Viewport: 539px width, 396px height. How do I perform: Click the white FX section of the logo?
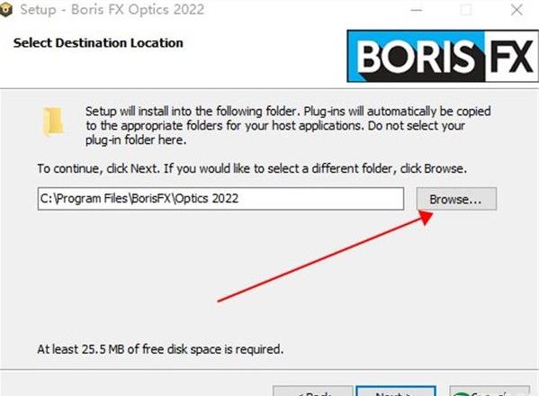(511, 56)
